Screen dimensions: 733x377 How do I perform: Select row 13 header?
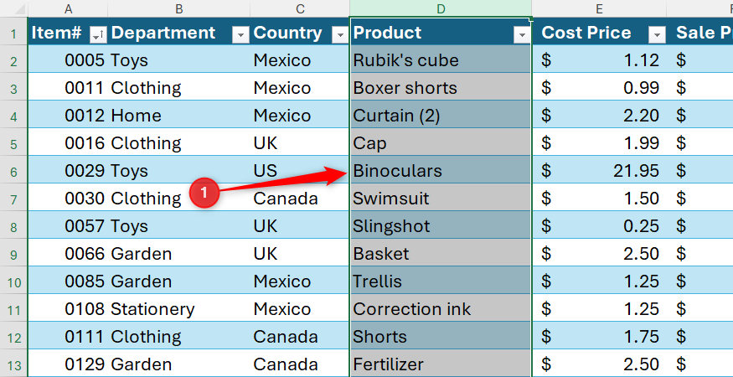coord(13,364)
